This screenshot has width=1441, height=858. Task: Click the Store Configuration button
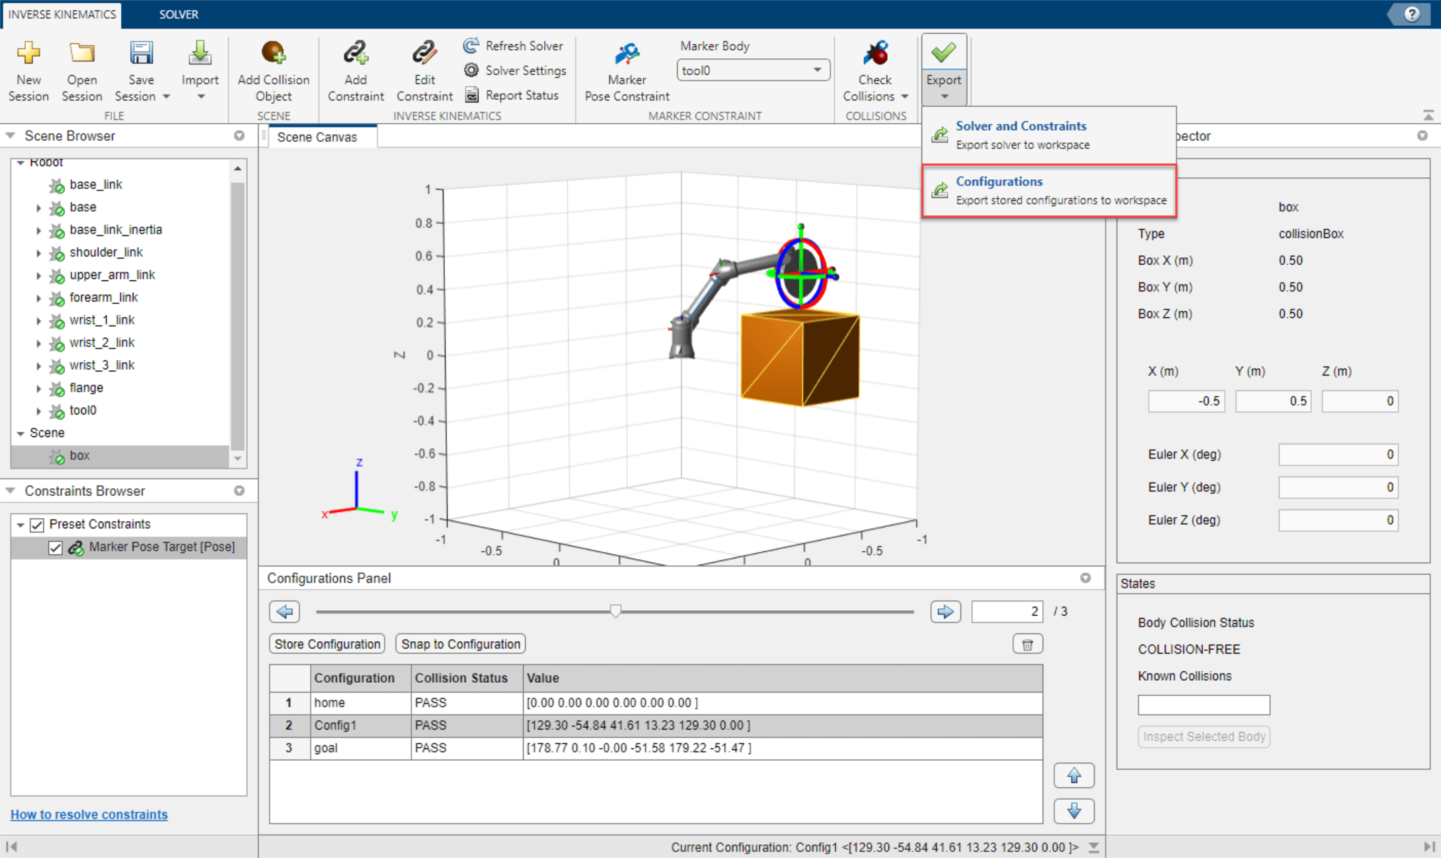point(327,644)
